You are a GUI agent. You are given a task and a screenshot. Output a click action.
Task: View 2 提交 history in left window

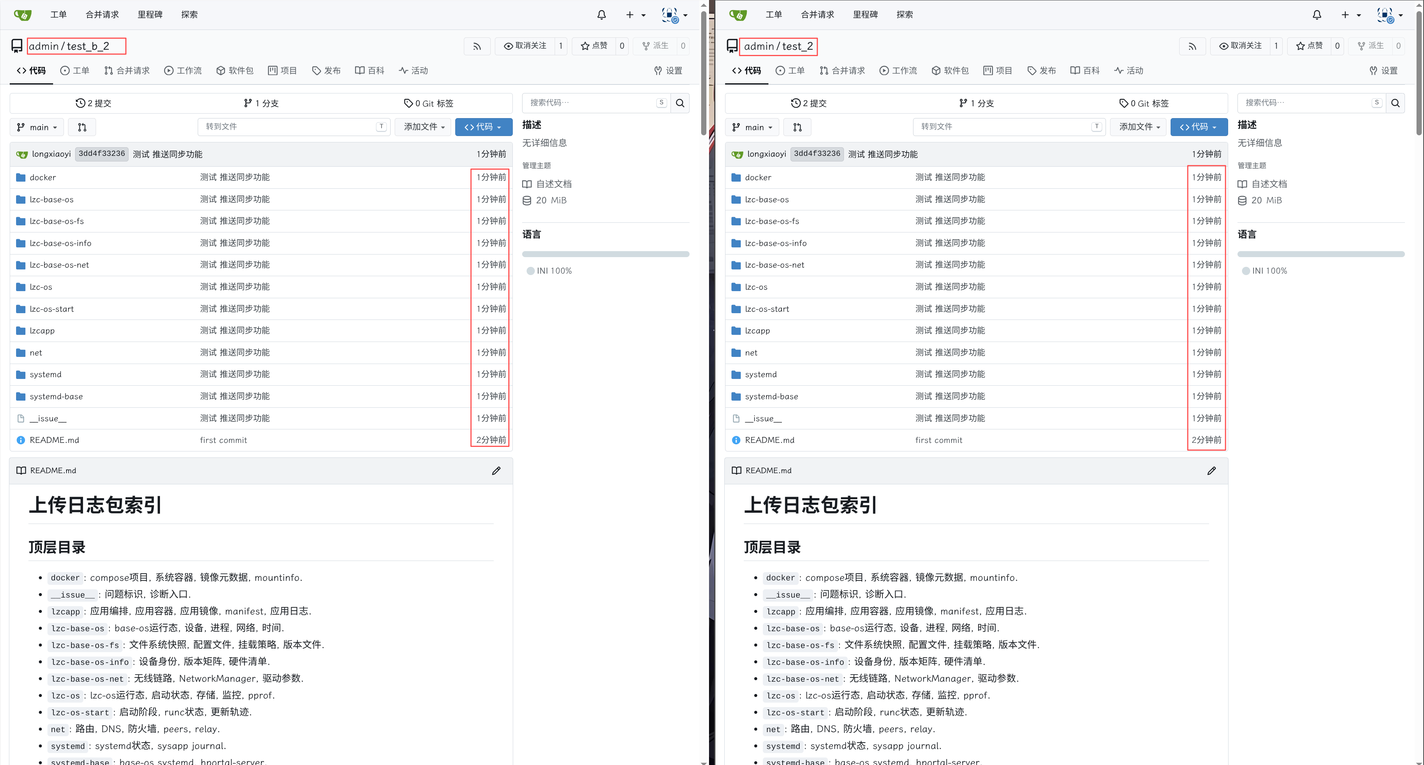tap(93, 104)
